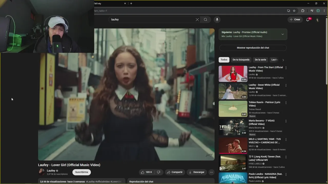This screenshot has height=184, width=328.
Task: Click the page vertical scrollbar
Action: pyautogui.click(x=326, y=51)
